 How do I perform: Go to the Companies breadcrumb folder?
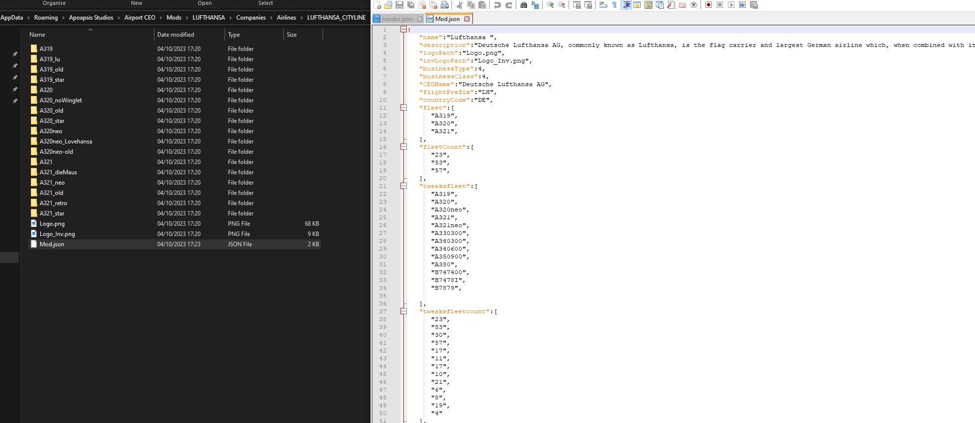click(251, 18)
